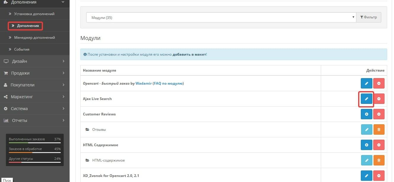This screenshot has height=182, width=394.
Task: Click the Пуск start button
Action: coord(7,180)
